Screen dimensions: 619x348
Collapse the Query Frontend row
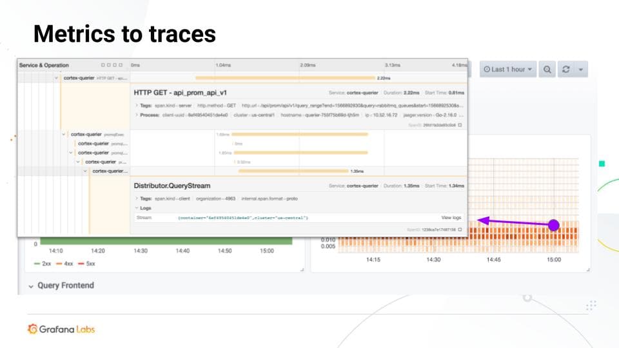pos(31,286)
